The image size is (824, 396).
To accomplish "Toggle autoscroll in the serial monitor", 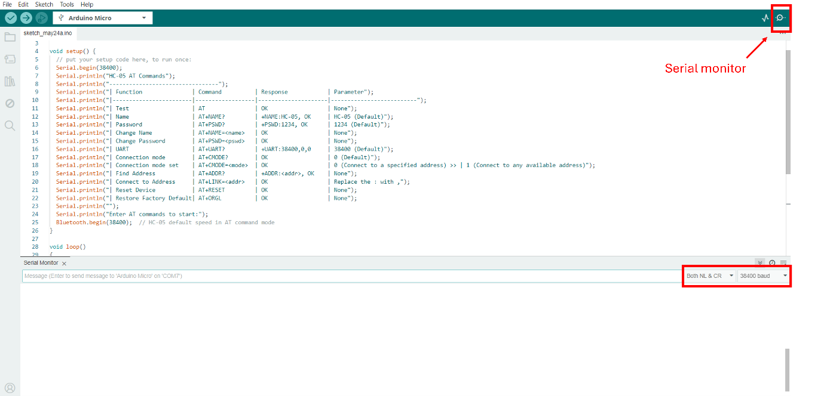I will [x=759, y=263].
